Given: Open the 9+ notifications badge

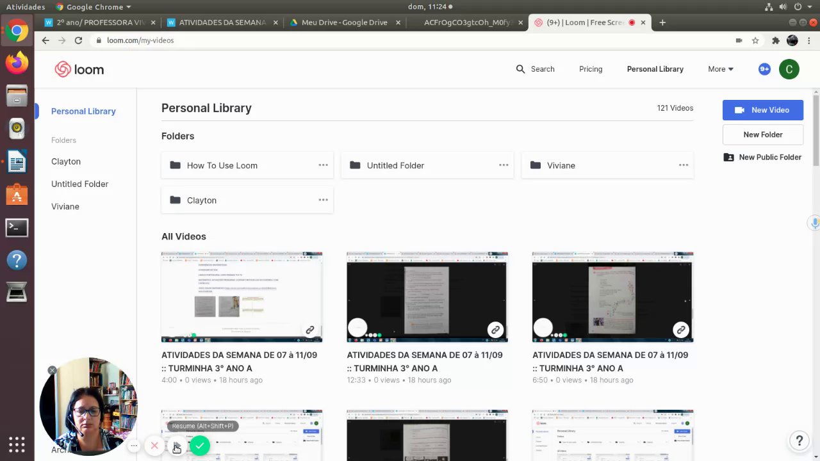Looking at the screenshot, I should pos(764,69).
